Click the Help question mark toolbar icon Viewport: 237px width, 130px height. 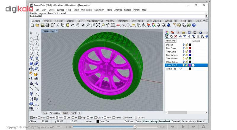194,25
